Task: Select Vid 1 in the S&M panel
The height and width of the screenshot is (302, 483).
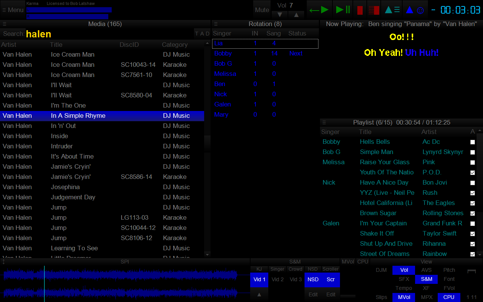Action: [259, 280]
